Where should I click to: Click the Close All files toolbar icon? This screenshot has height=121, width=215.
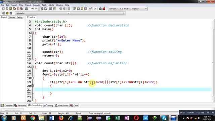(x=21, y=9)
